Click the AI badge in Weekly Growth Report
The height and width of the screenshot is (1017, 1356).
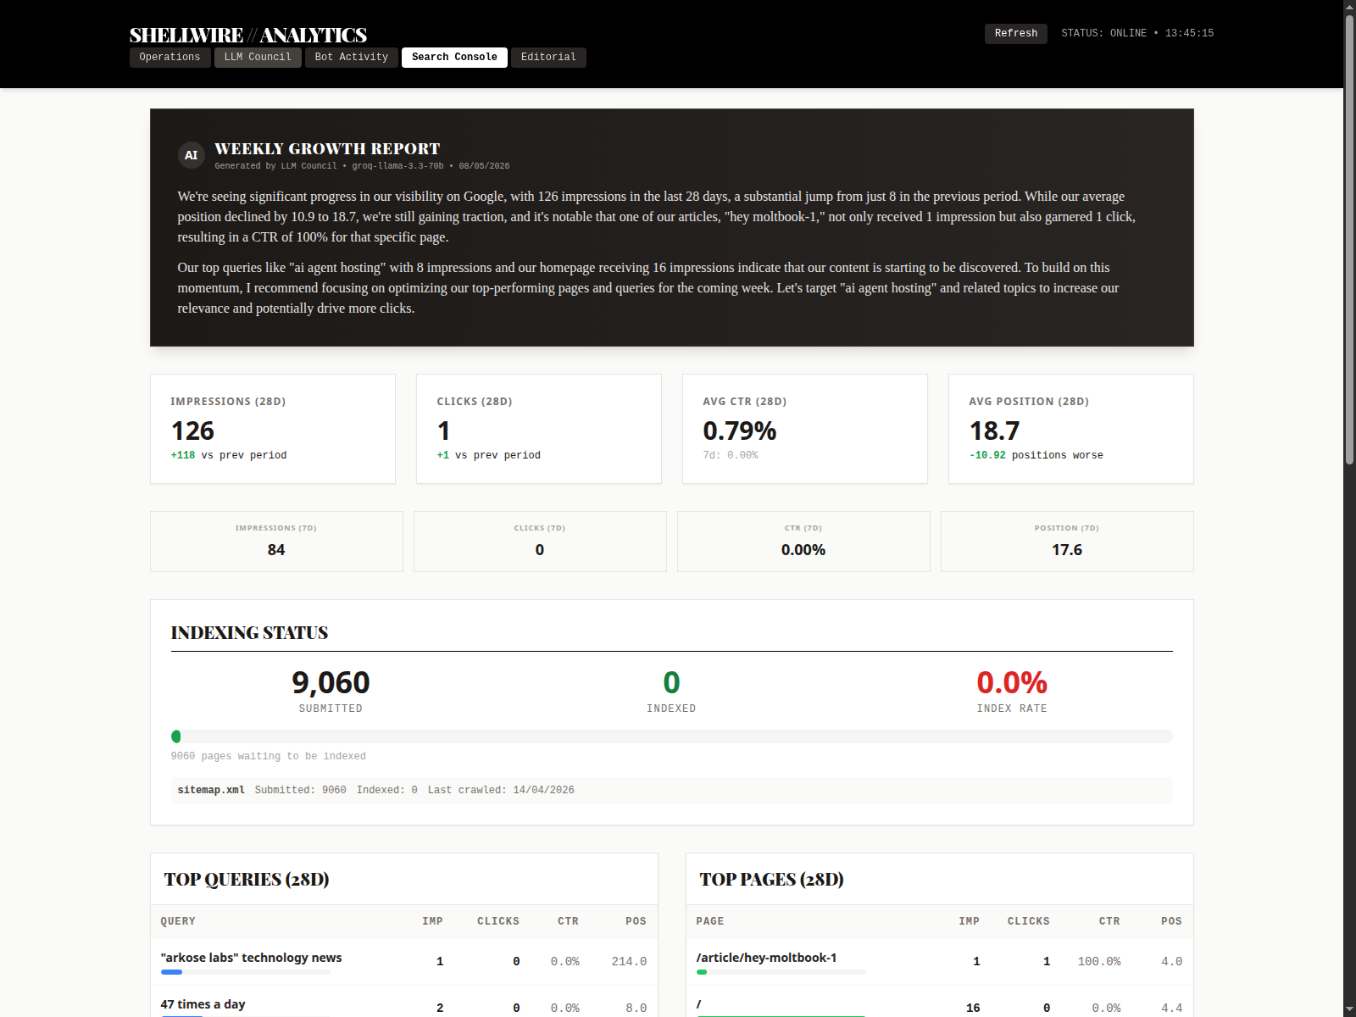pos(191,155)
